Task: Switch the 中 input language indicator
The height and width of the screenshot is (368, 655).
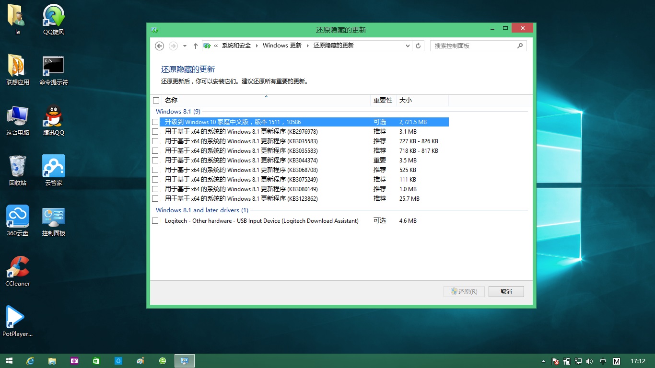Action: (x=603, y=361)
